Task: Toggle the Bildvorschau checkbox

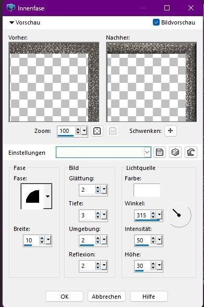Action: 156,22
